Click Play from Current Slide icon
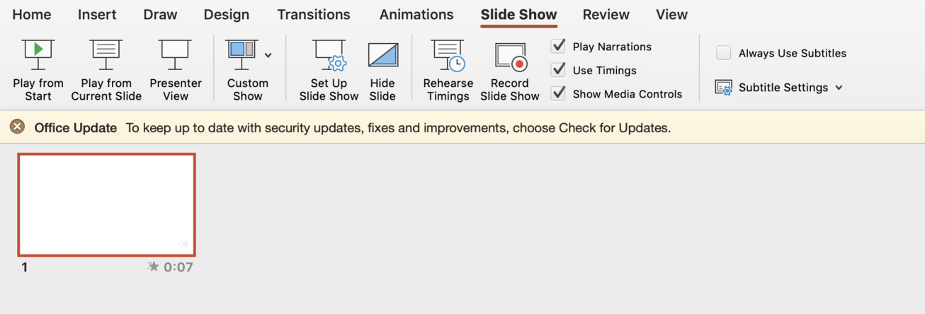Viewport: 925px width, 314px height. click(x=106, y=55)
